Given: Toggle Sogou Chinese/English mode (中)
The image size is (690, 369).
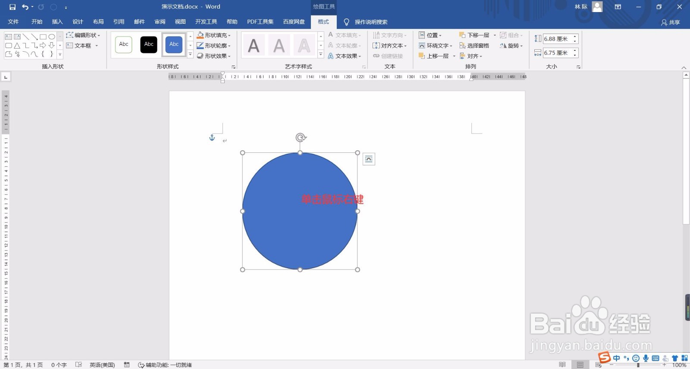Looking at the screenshot, I should point(616,358).
